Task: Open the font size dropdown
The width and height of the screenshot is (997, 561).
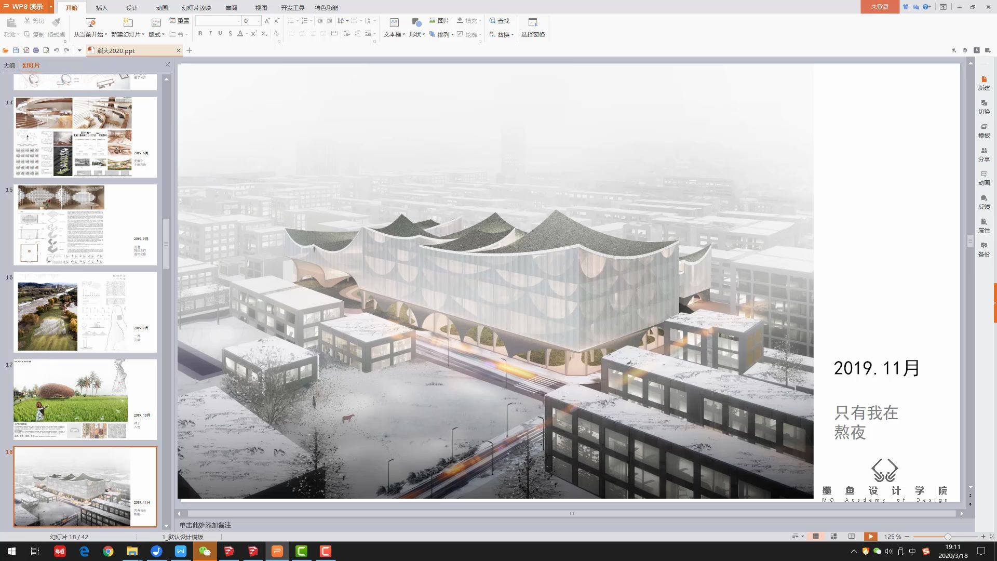Action: 259,21
